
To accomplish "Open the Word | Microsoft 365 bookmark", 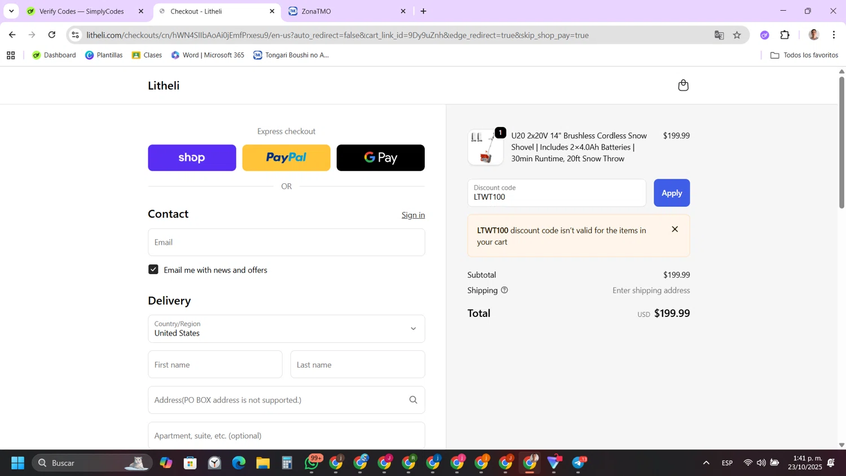I will [208, 55].
